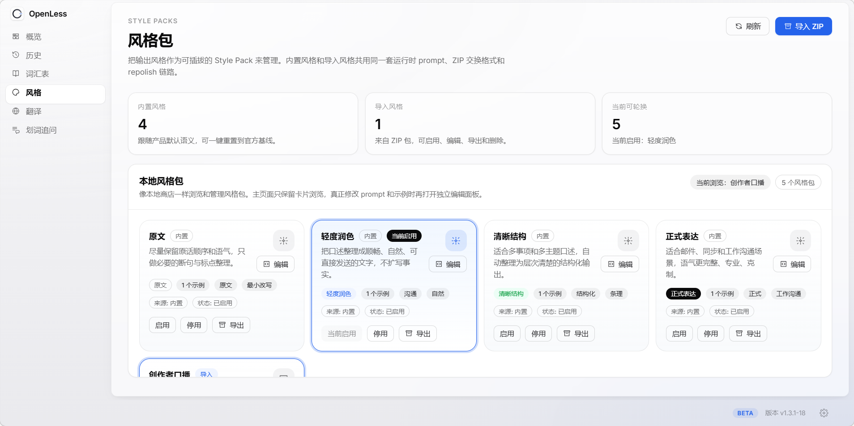Click the 内置 badge beside 原文 title
854x426 pixels.
(182, 236)
